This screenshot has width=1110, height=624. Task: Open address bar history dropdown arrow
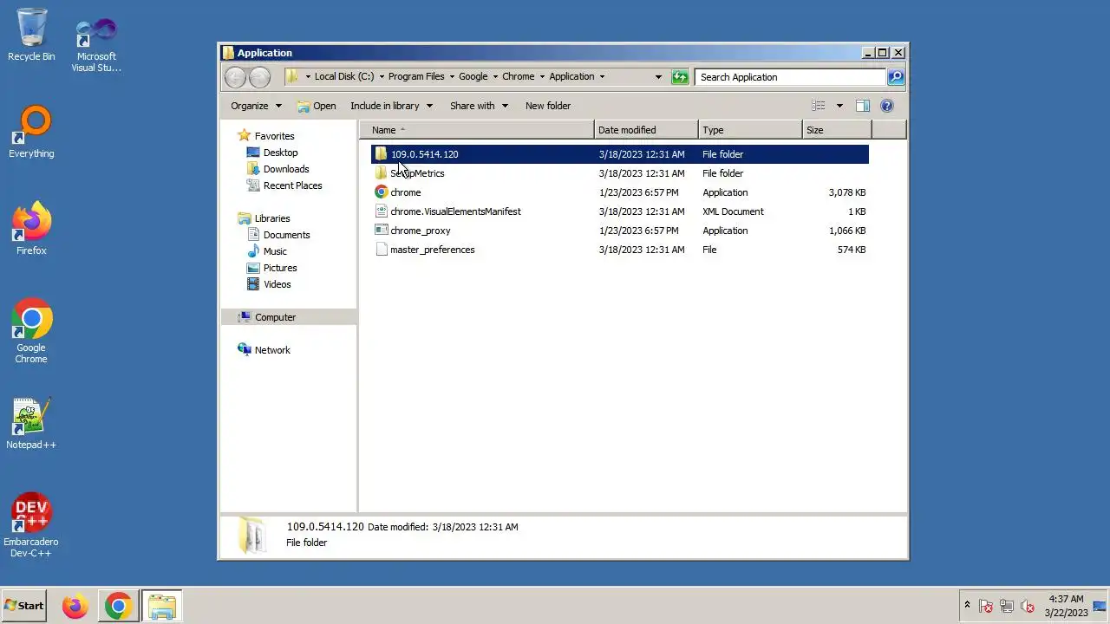coord(658,77)
